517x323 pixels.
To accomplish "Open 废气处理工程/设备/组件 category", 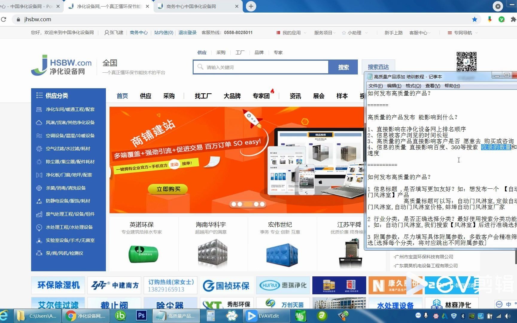I will [x=70, y=214].
